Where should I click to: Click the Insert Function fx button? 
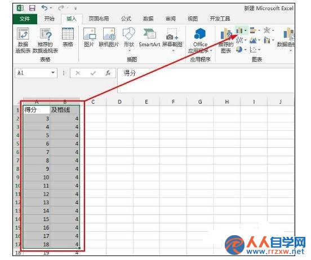pyautogui.click(x=108, y=73)
